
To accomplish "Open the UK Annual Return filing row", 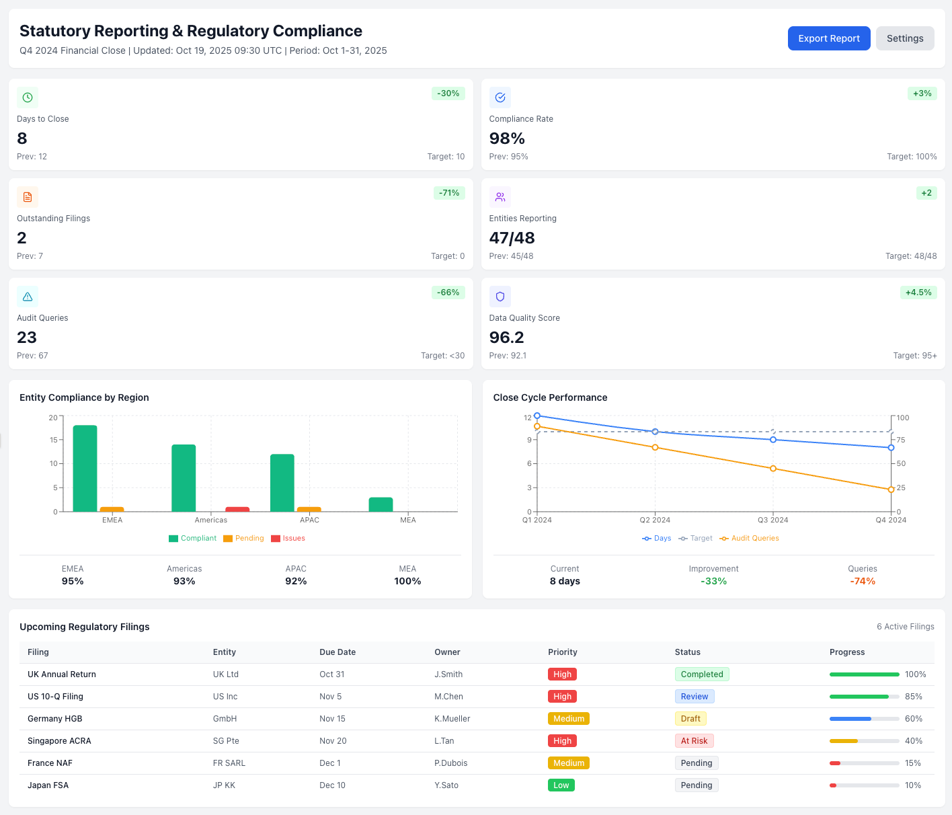I will click(477, 674).
